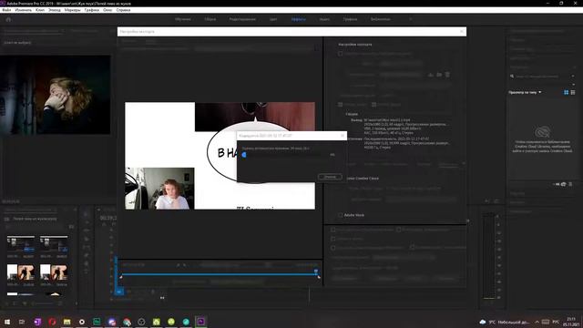
Task: Open OneNote from the taskbar
Action: pos(37,322)
